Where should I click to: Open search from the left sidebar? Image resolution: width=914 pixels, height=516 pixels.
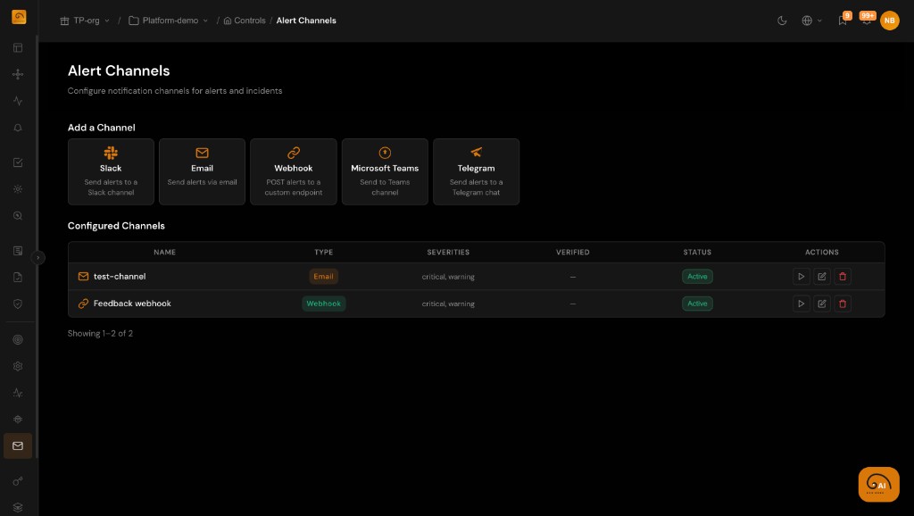[x=18, y=215]
